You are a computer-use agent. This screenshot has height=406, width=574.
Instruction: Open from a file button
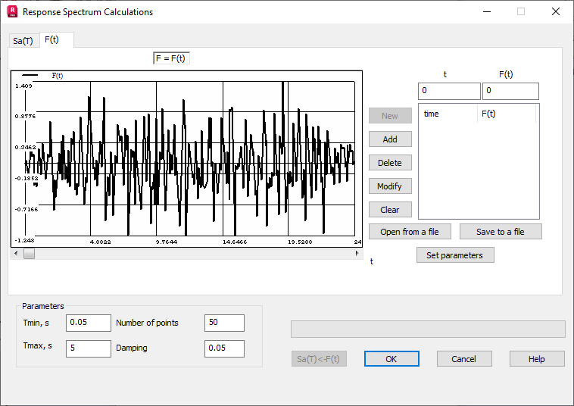[x=410, y=232]
